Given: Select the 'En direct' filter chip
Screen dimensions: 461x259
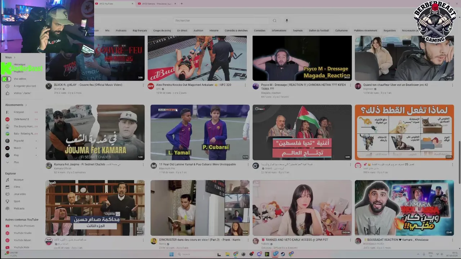Looking at the screenshot, I should tap(182, 31).
